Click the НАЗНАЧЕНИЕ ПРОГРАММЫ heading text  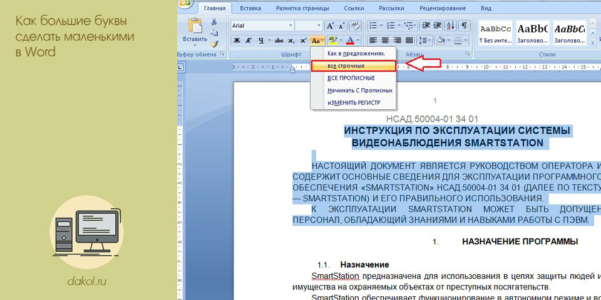tap(520, 241)
